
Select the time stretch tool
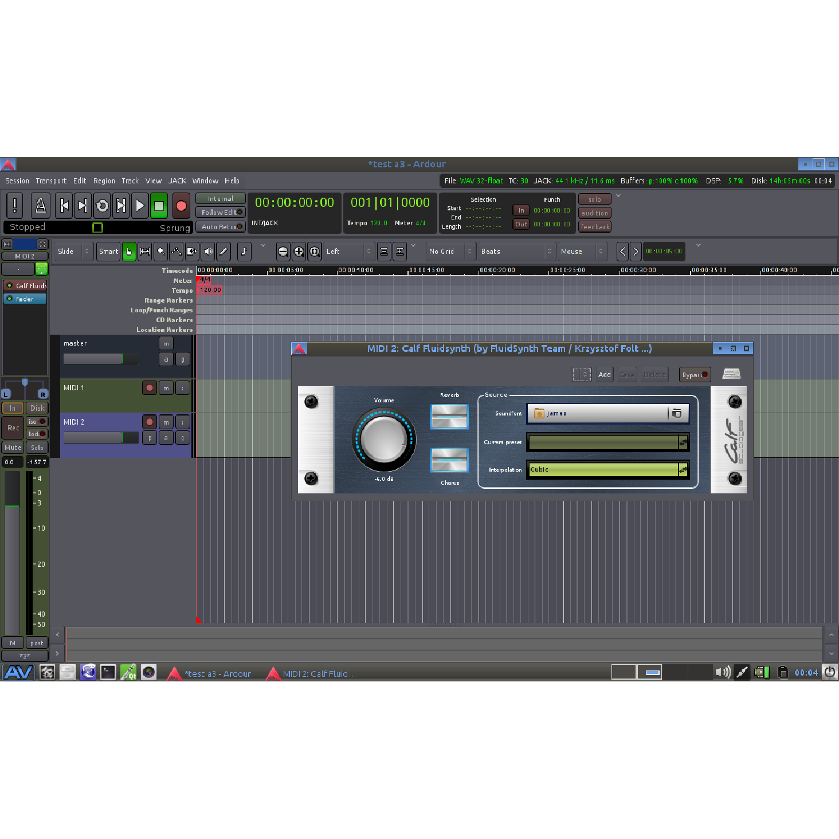pyautogui.click(x=192, y=251)
